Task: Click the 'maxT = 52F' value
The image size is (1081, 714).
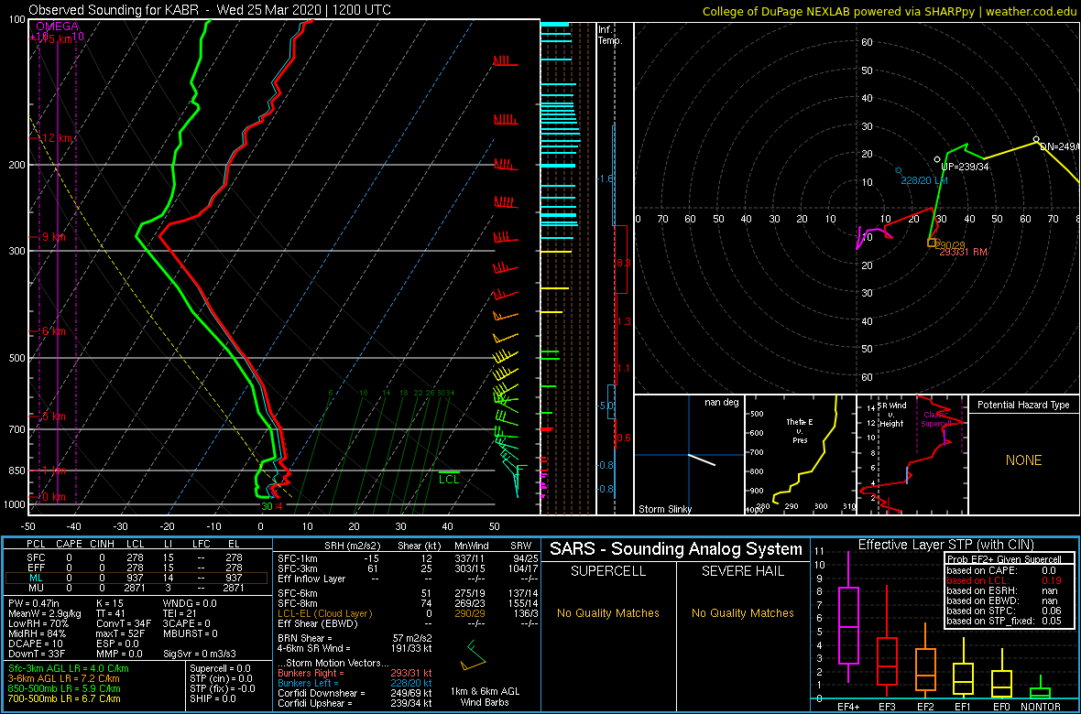Action: [122, 636]
